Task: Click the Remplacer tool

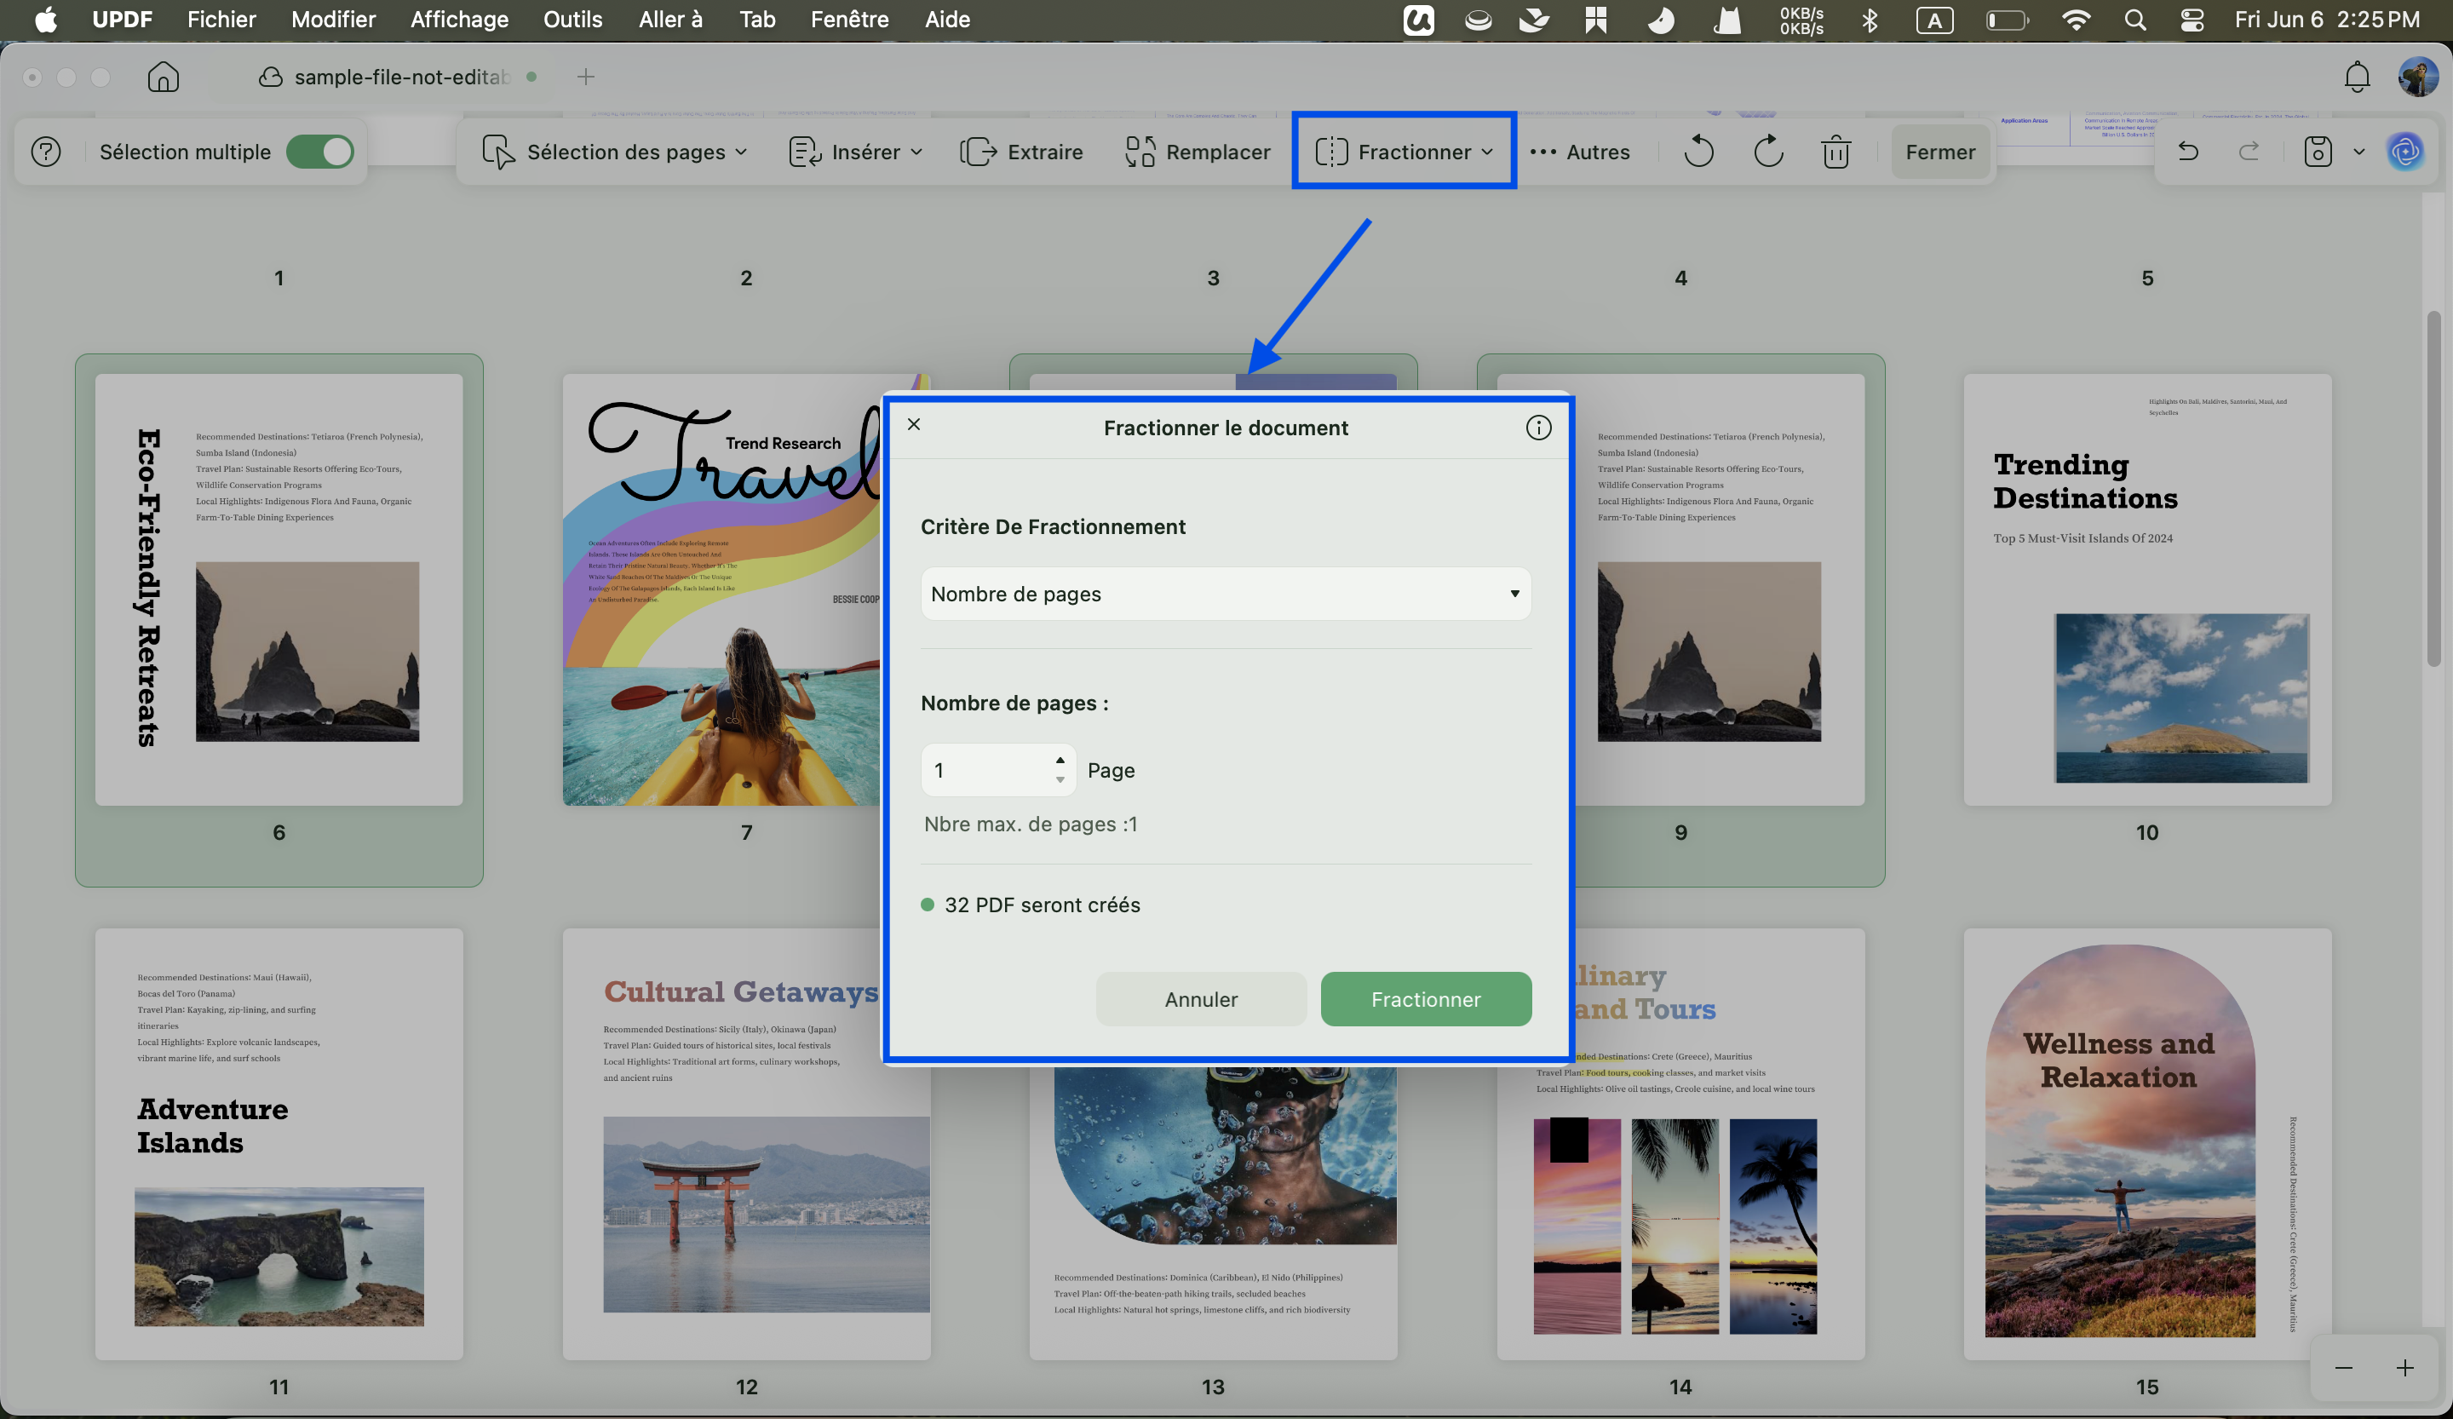Action: click(1198, 152)
